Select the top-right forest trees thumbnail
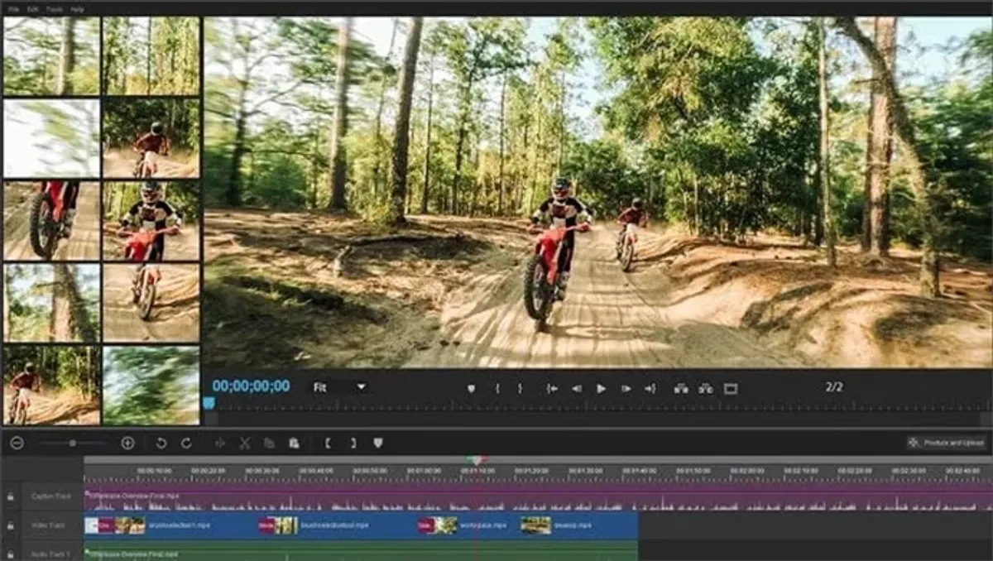This screenshot has width=993, height=561. (x=151, y=56)
